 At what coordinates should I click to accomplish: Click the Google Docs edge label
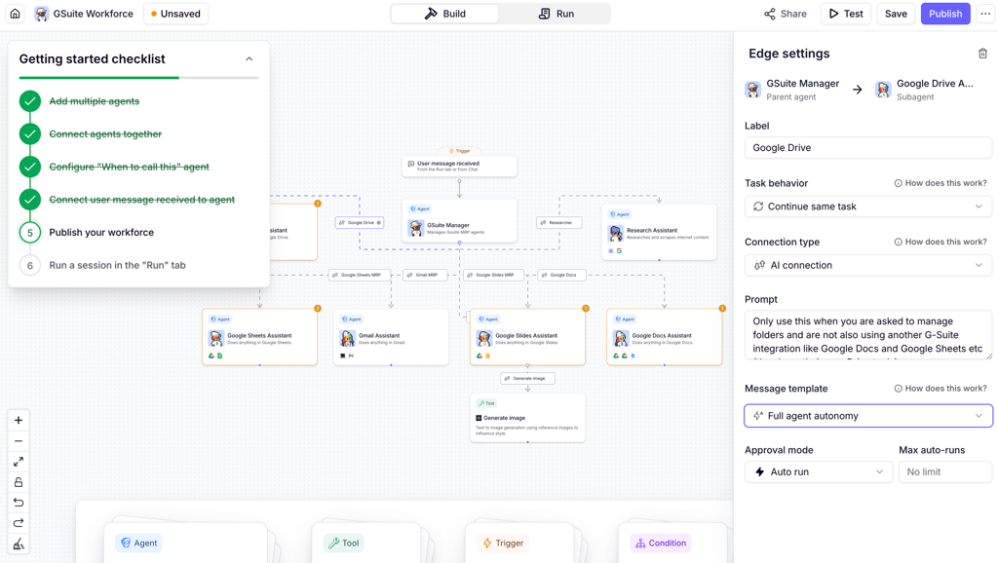[562, 275]
